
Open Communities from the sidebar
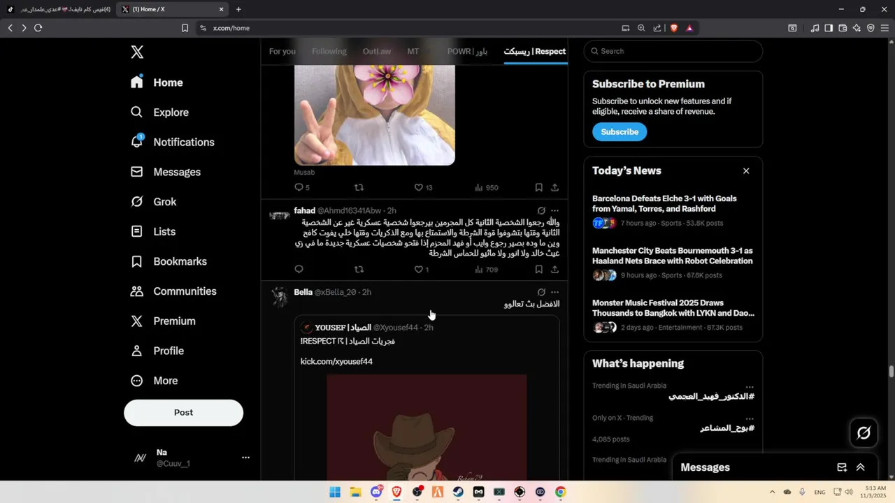[173, 291]
